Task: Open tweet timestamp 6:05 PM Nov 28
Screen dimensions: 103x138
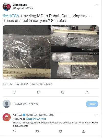Action: click(16, 84)
